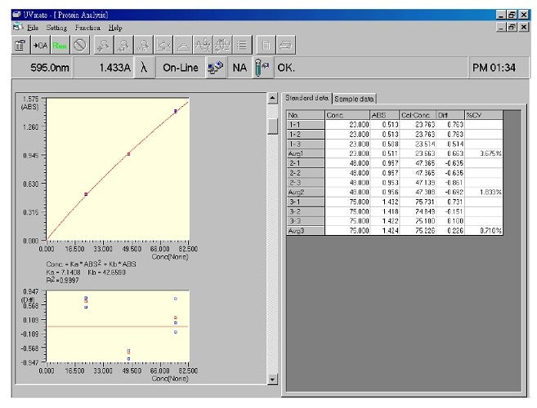Screen dimensions: 537x408
Task: Click the Cal.Conc. column header
Action: [418, 115]
